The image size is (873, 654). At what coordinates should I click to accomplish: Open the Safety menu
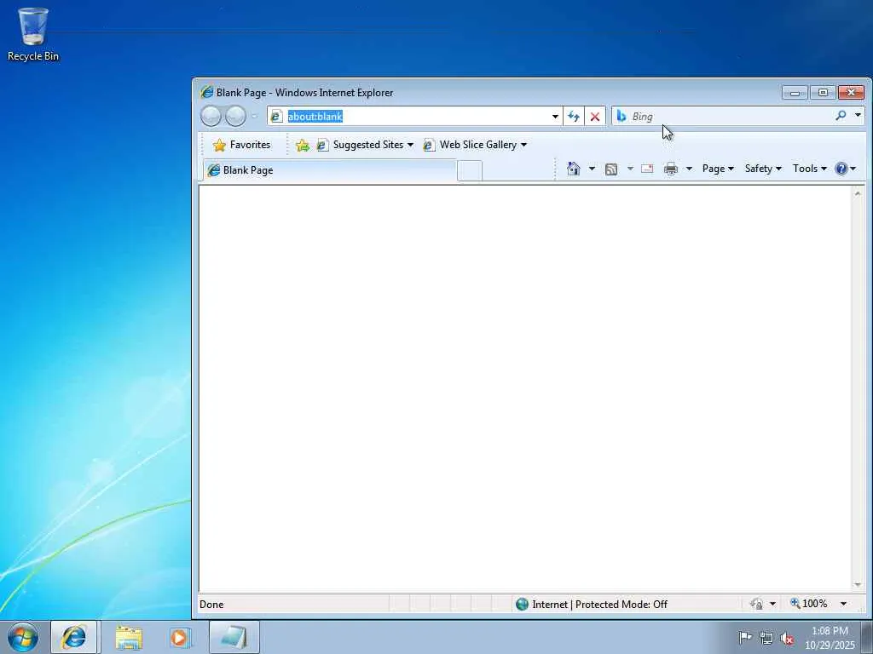763,169
